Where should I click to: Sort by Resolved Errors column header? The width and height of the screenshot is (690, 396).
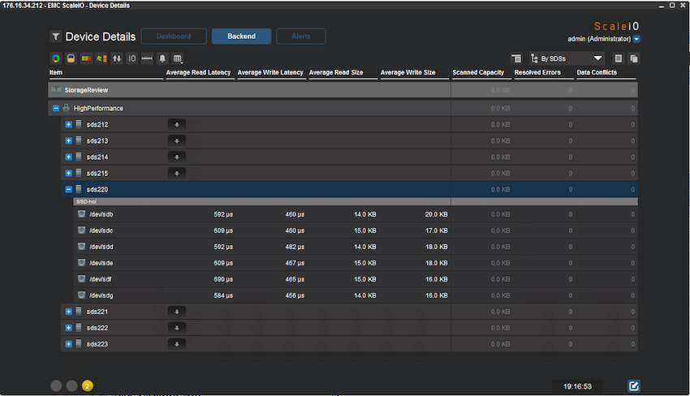537,72
